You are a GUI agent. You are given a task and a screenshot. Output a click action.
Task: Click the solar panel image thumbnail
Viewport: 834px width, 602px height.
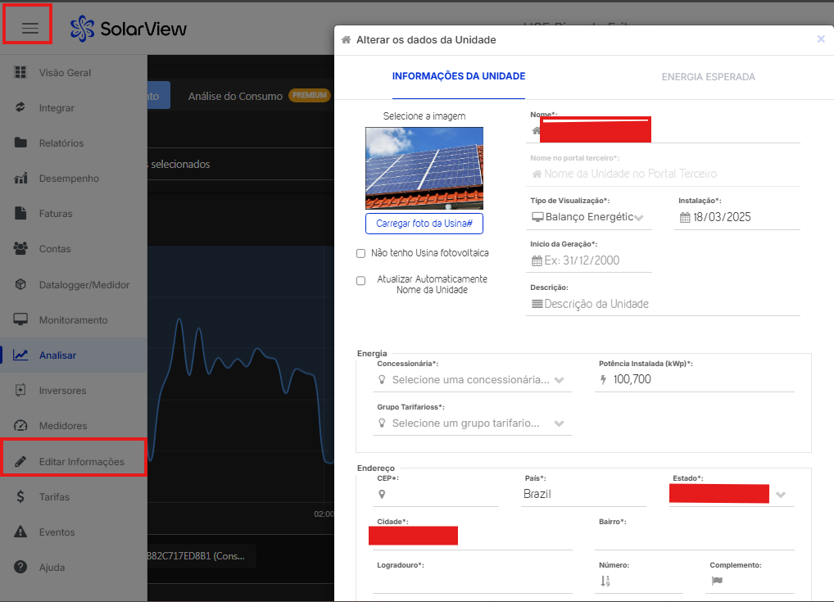(424, 168)
